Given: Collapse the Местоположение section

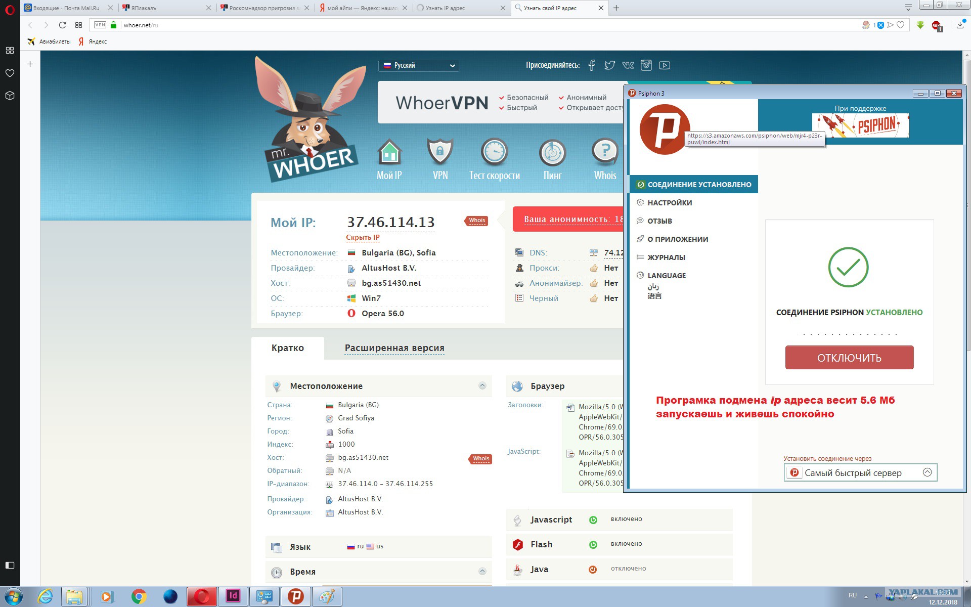Looking at the screenshot, I should [482, 386].
